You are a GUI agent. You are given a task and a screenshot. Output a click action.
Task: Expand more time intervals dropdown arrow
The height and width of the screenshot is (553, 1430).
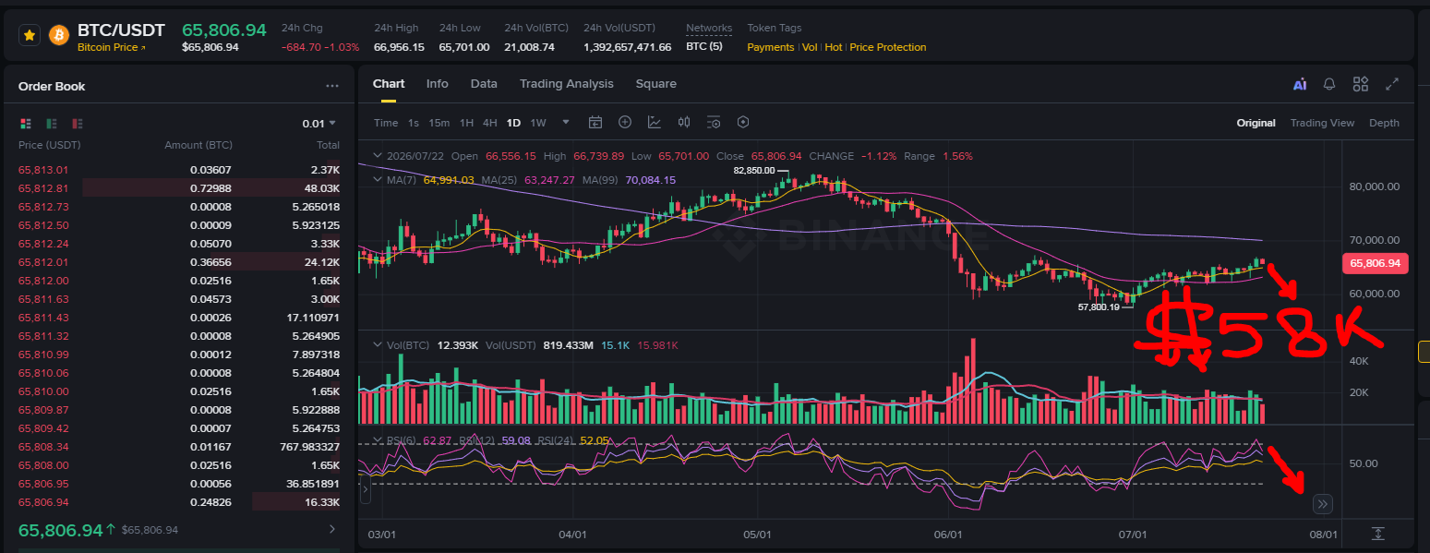566,122
